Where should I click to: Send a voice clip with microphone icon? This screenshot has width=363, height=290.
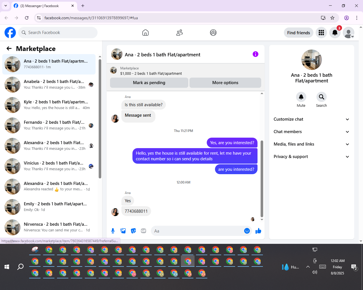click(x=113, y=231)
